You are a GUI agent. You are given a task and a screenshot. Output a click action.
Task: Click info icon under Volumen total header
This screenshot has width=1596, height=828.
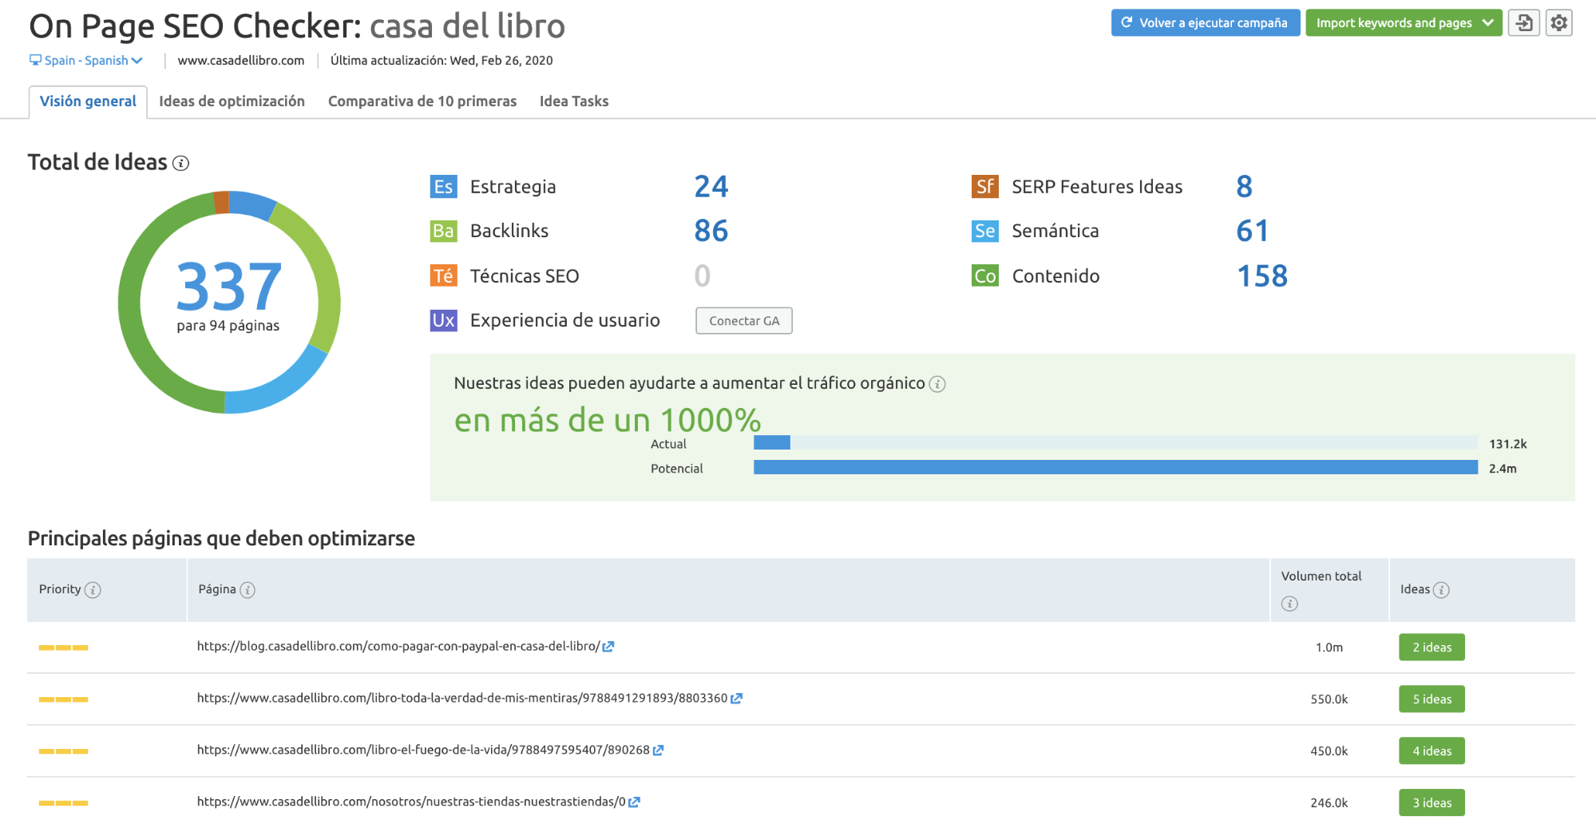[1289, 604]
